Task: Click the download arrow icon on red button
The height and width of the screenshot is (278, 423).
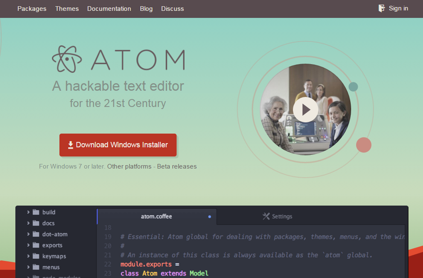Action: click(70, 145)
